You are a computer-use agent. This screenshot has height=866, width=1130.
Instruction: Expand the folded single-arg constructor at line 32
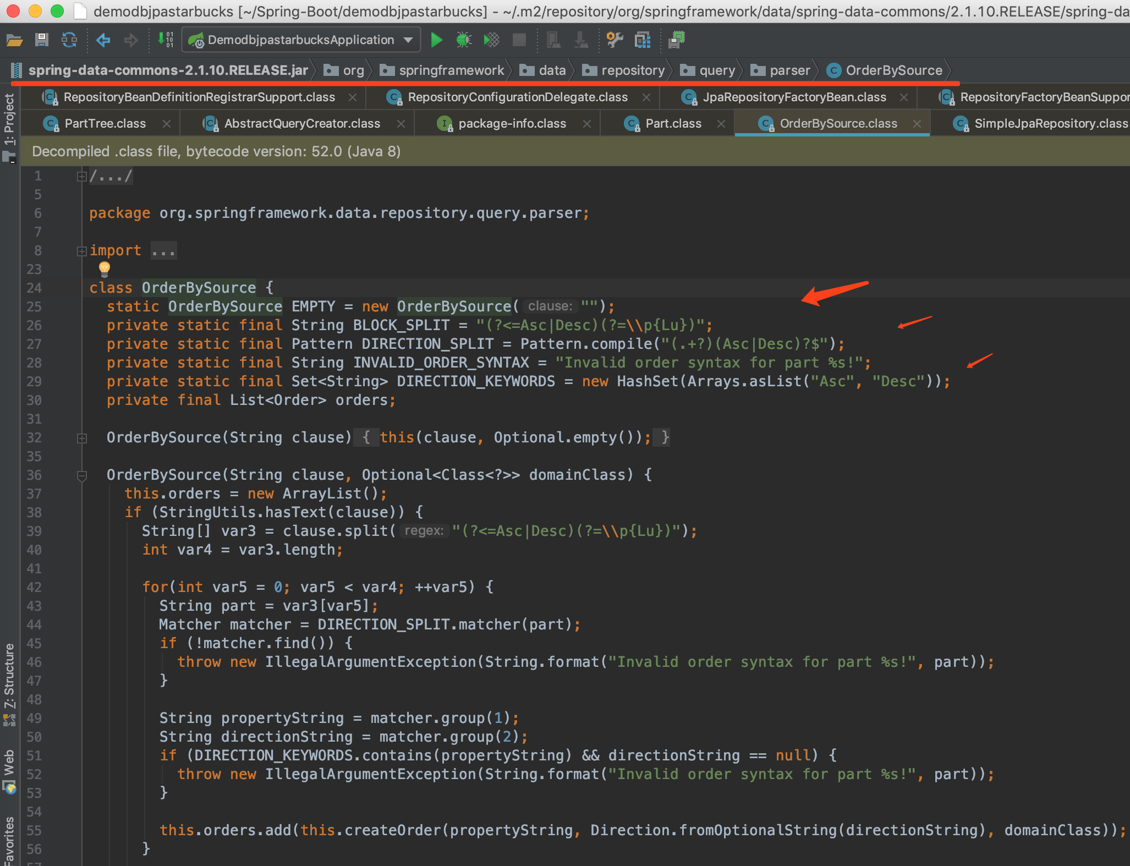click(82, 439)
